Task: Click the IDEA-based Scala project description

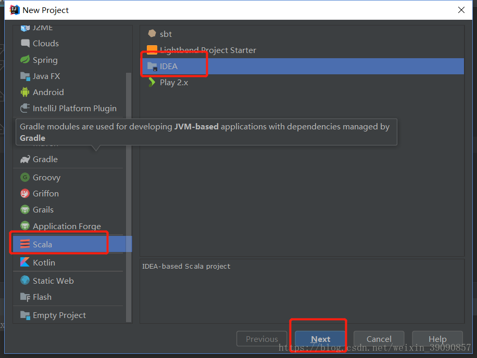Action: (186, 267)
